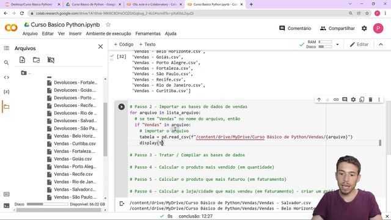Close the Arquivos panel
Screen dimensions: 391x220
tap(100, 46)
